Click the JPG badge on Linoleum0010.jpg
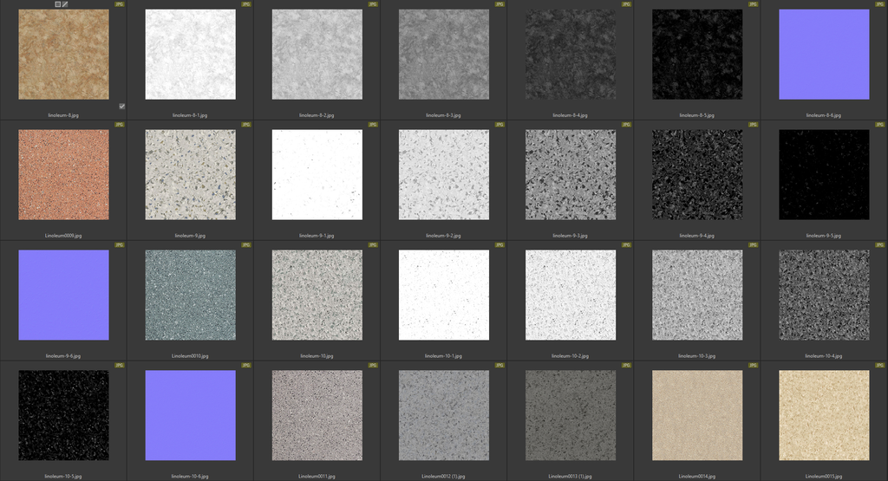 click(246, 245)
